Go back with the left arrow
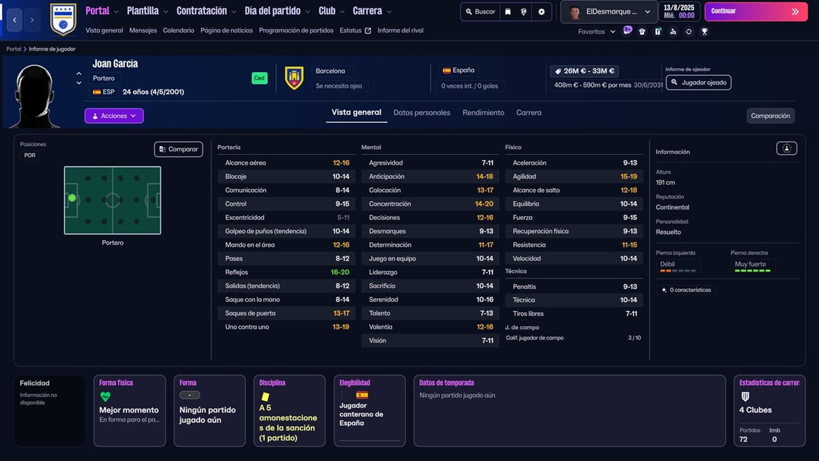This screenshot has width=819, height=461. tap(15, 20)
